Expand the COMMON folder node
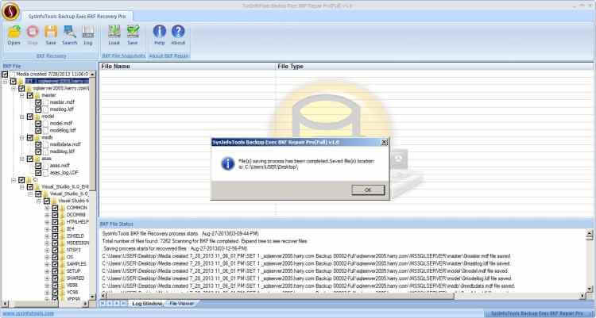Viewport: 596px width, 318px height. 47,208
